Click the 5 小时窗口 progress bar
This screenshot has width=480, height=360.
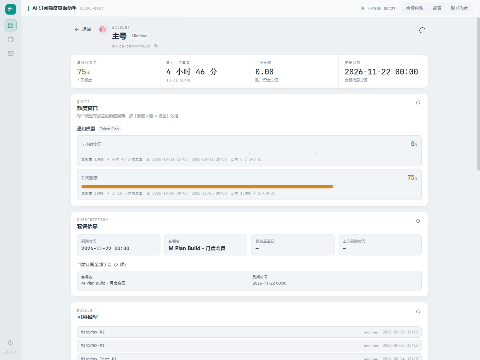(x=249, y=153)
